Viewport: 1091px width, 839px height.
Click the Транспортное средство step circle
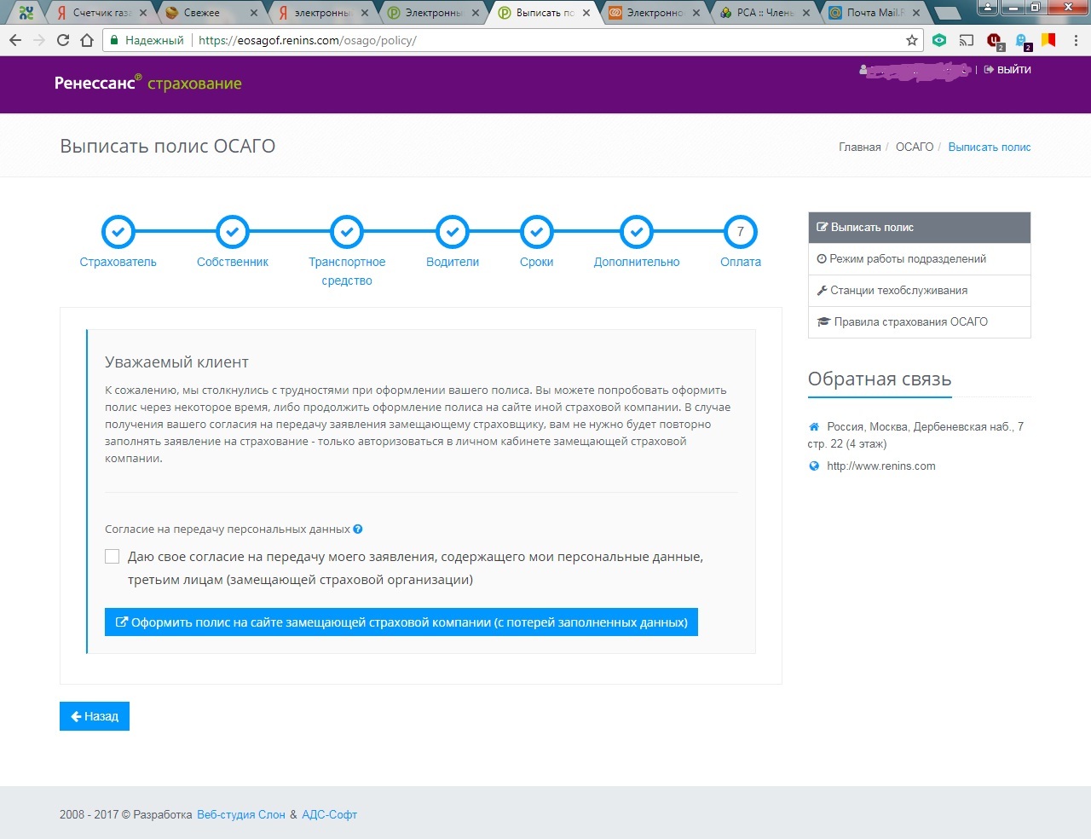pos(347,231)
